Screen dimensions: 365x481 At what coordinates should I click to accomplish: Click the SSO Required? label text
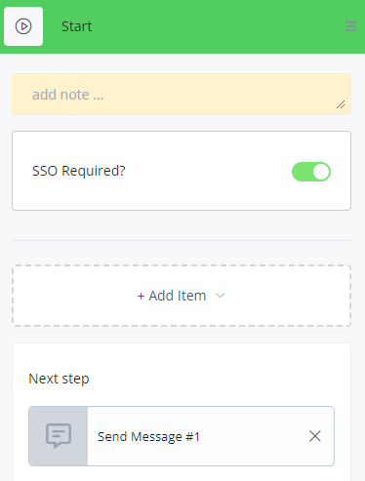[79, 171]
